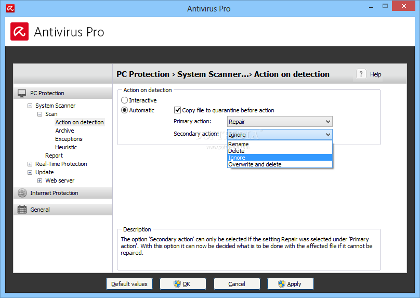Click the shield icon on the OK button
420x298 pixels.
(x=177, y=284)
